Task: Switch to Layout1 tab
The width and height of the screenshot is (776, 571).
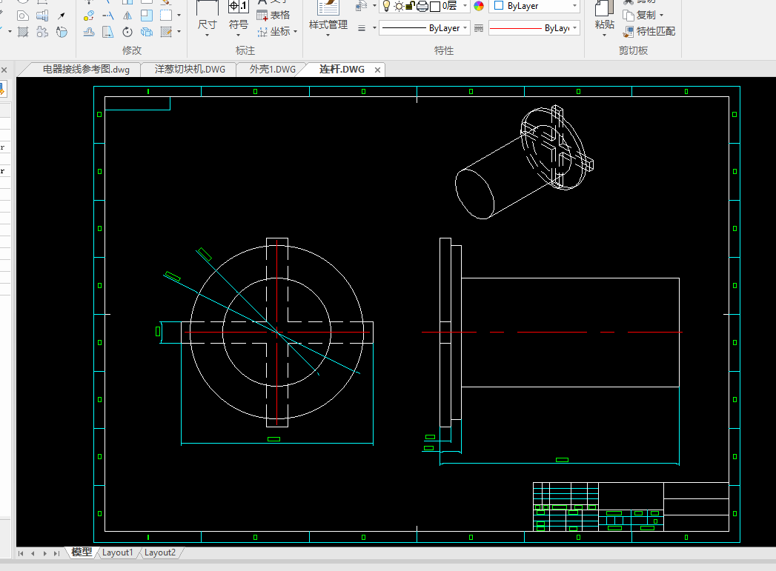Action: (x=118, y=552)
